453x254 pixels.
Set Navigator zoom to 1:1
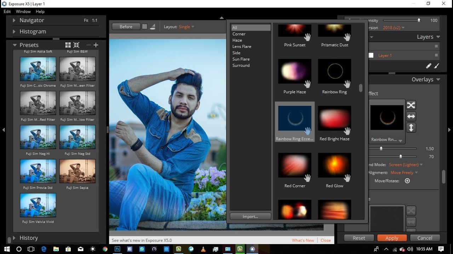coord(94,20)
